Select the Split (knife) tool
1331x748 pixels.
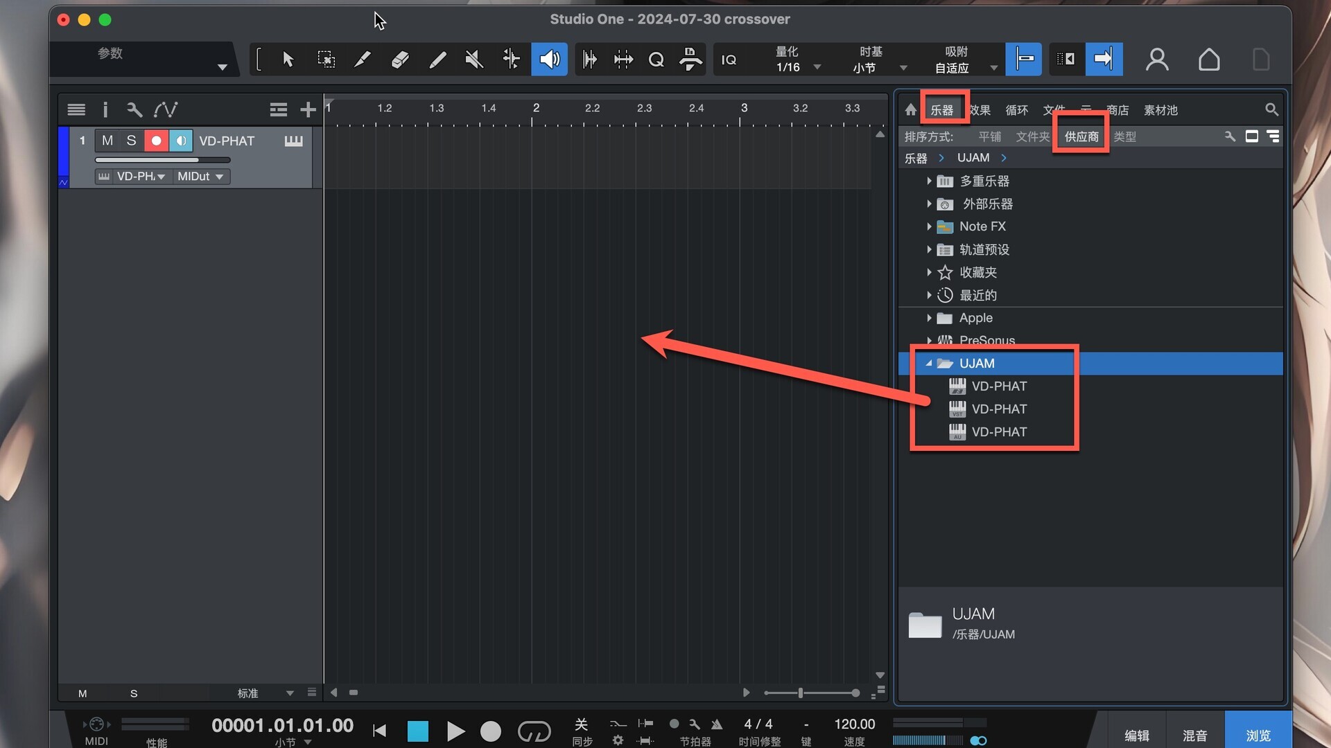pos(363,60)
